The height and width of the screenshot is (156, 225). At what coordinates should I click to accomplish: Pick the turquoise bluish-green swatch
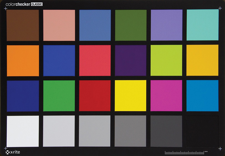click(x=202, y=25)
